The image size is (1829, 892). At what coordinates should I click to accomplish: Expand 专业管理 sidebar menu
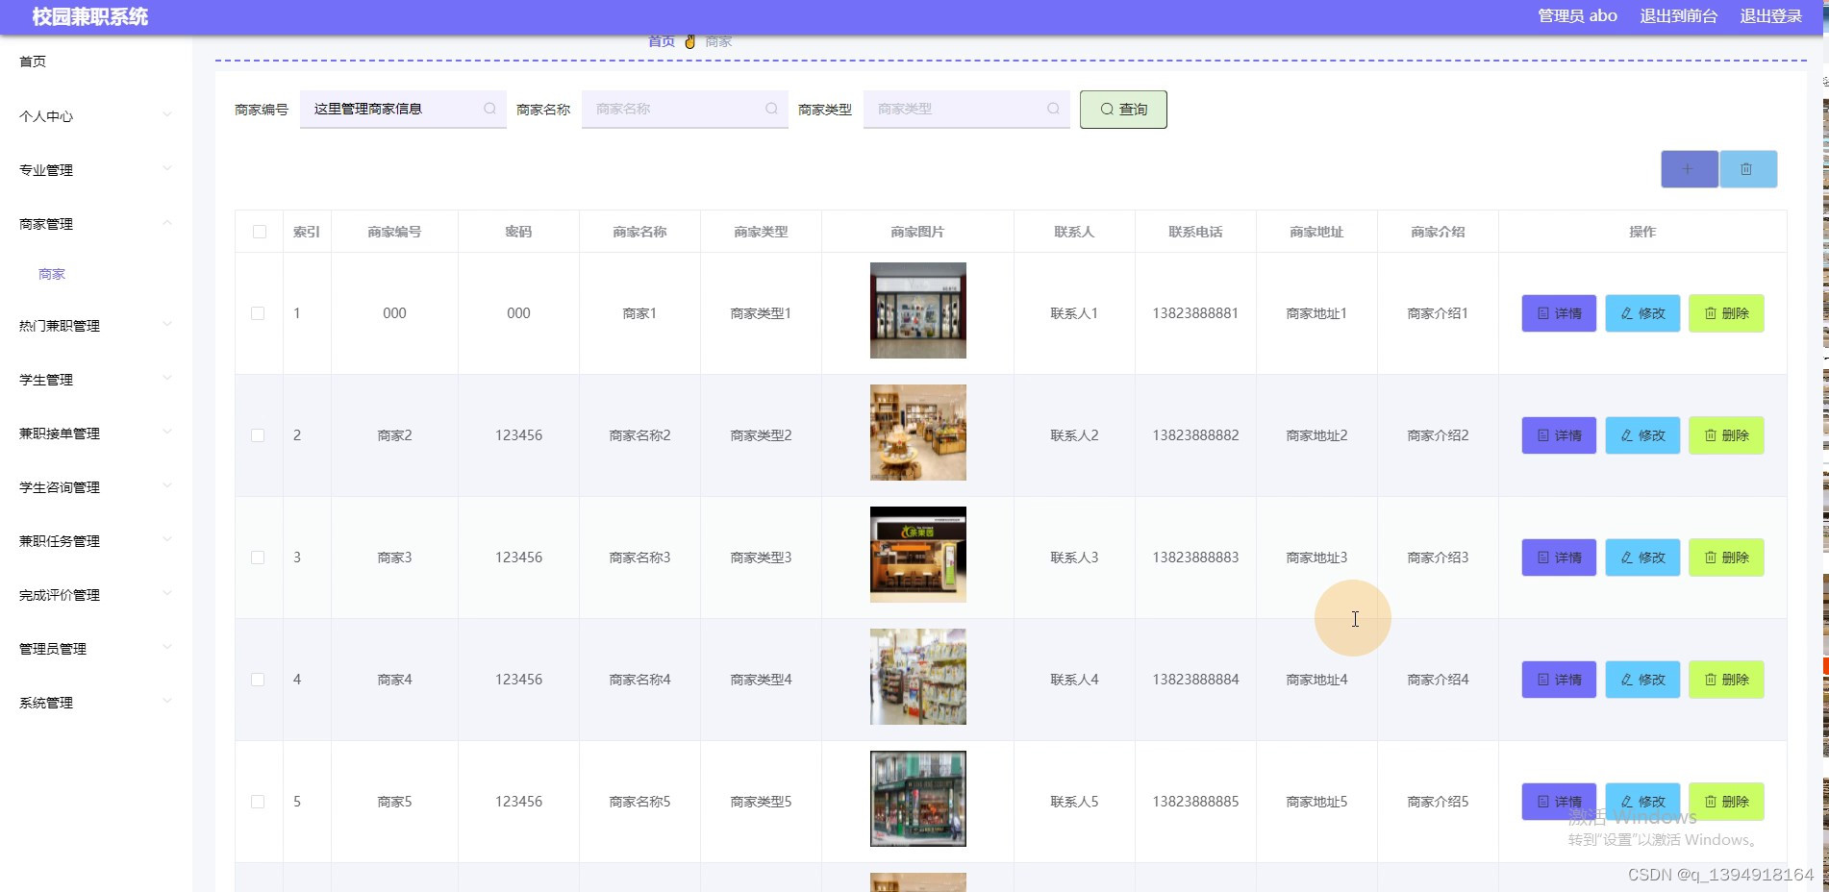tap(96, 170)
